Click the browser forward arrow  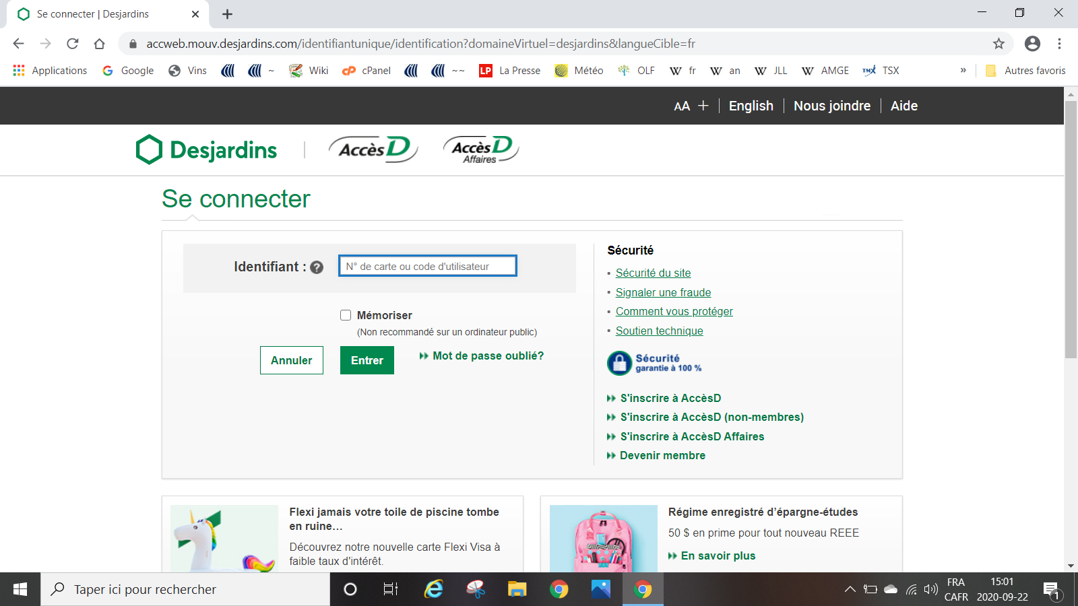pyautogui.click(x=46, y=44)
